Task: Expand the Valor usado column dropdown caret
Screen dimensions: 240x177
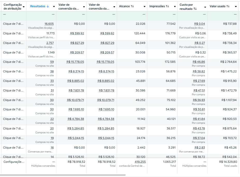Action: click(235, 6)
